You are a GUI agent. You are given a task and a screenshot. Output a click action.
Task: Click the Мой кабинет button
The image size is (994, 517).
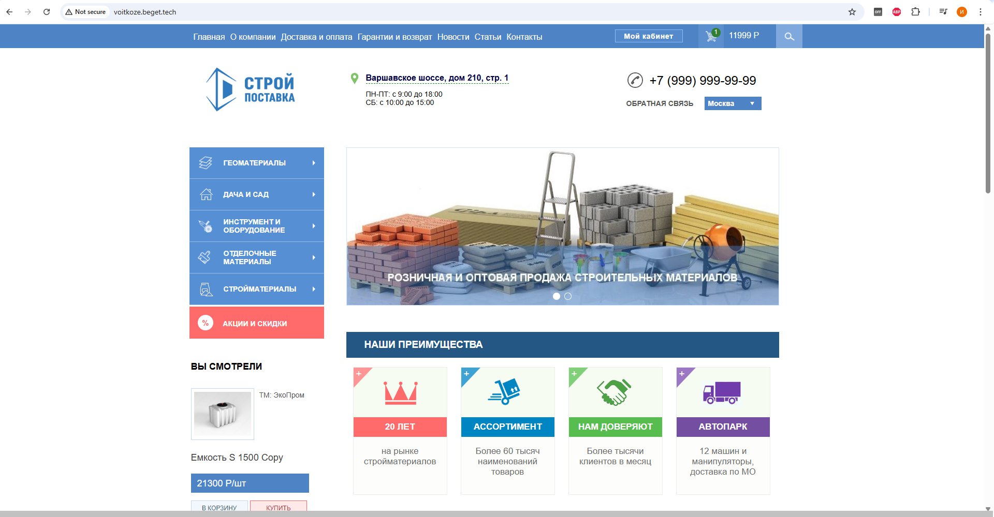coord(649,36)
